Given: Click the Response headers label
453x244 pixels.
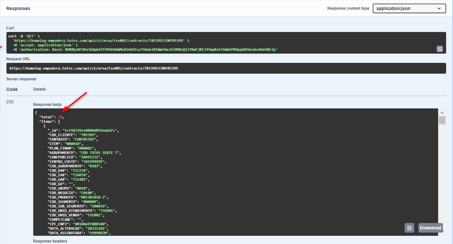Looking at the screenshot, I should 50,241.
